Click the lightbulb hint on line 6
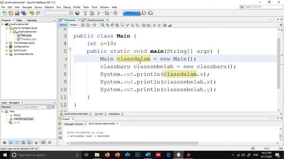 click(x=66, y=59)
